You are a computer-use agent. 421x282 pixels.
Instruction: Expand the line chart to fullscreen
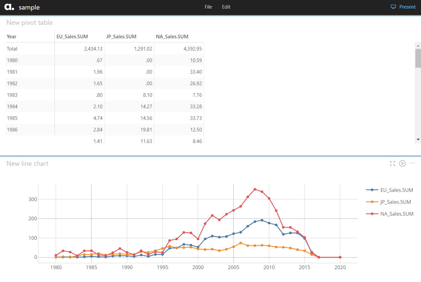tap(393, 163)
